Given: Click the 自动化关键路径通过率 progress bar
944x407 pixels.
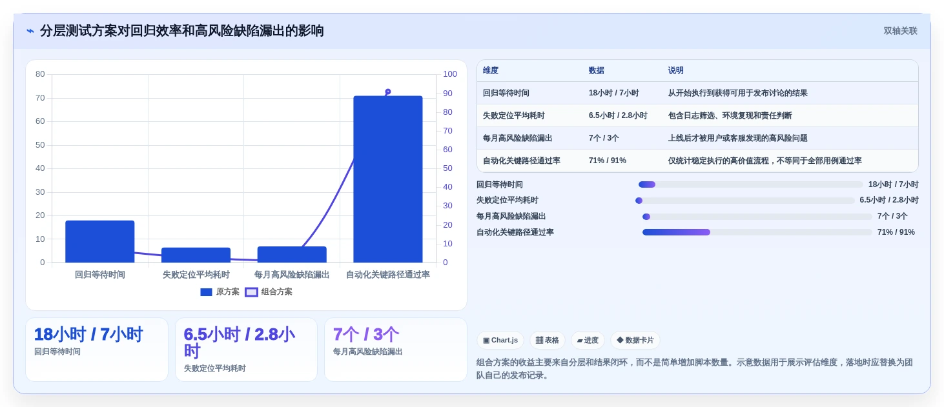Looking at the screenshot, I should [x=757, y=232].
